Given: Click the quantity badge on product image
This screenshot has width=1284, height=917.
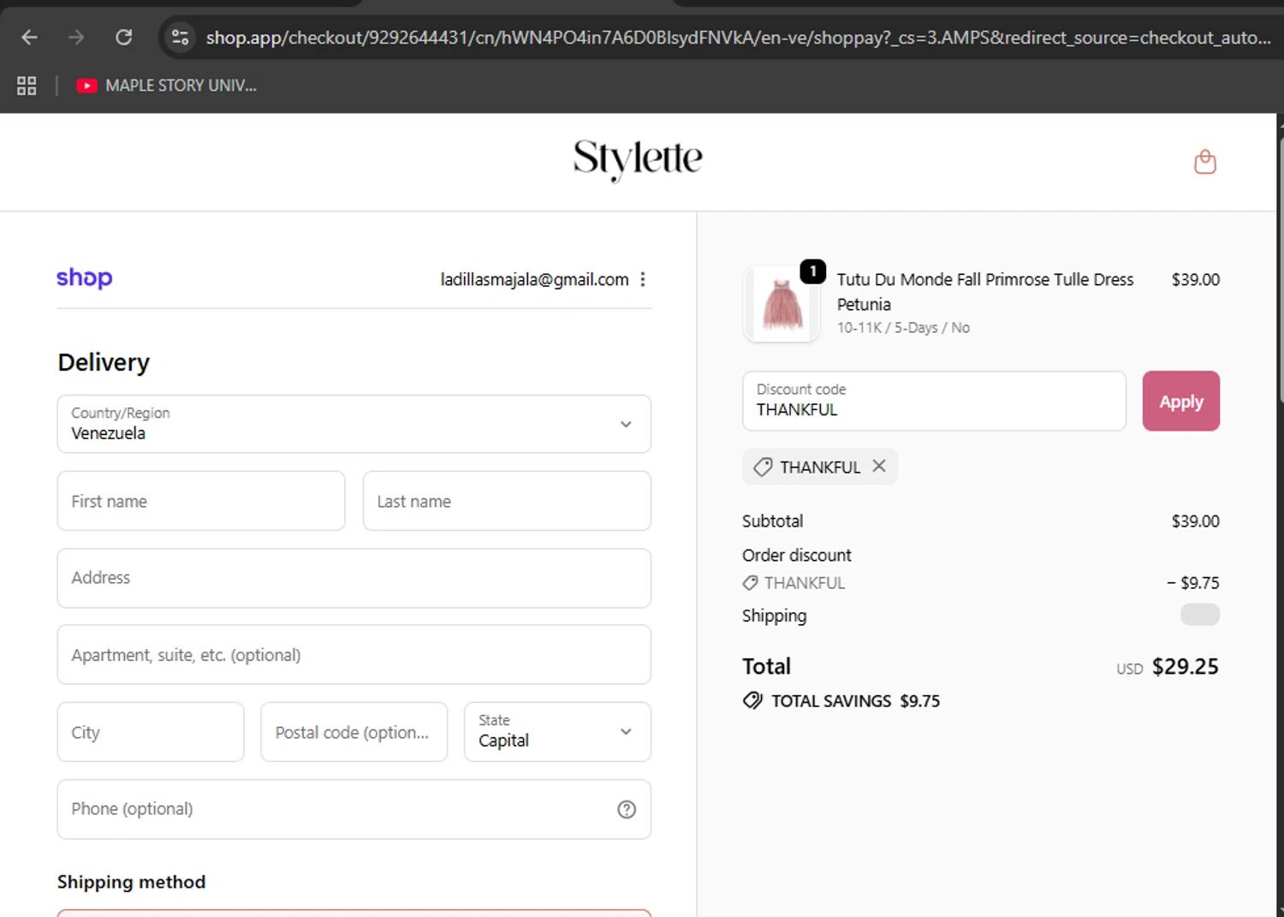Looking at the screenshot, I should click(x=813, y=271).
